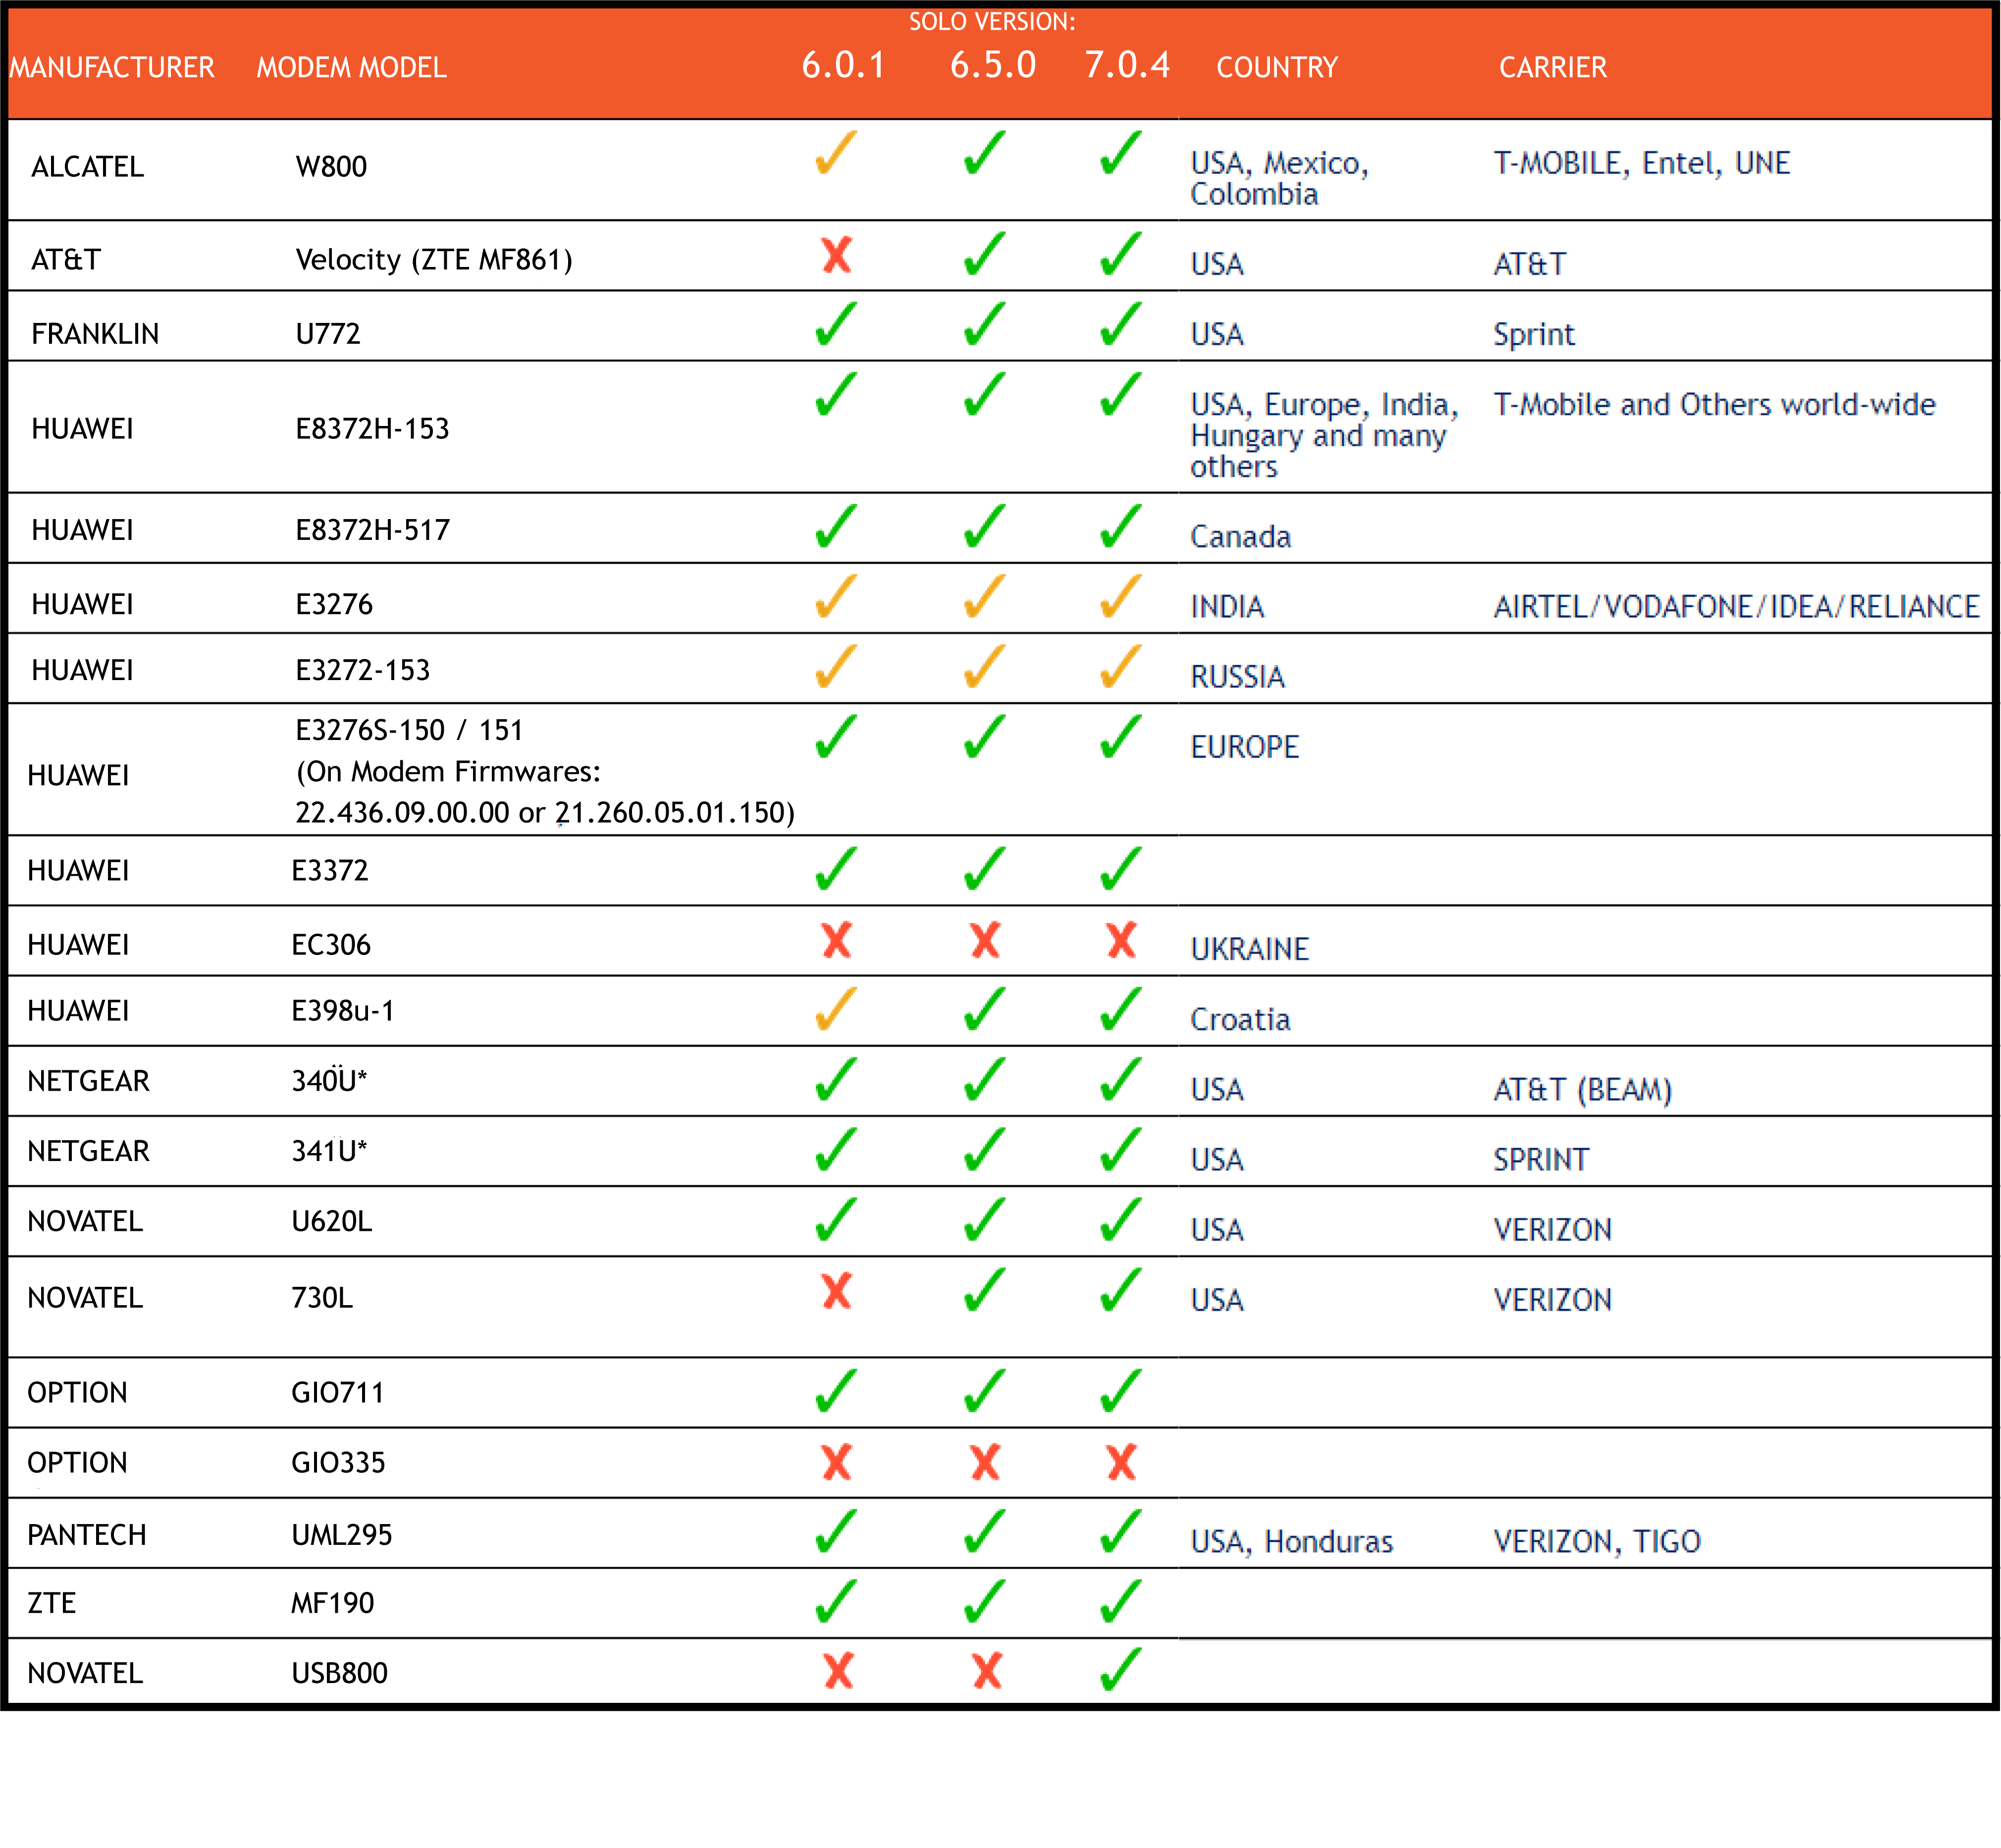
Task: Click the red X for GIO335 under 7.0.4
Action: 1122,1462
